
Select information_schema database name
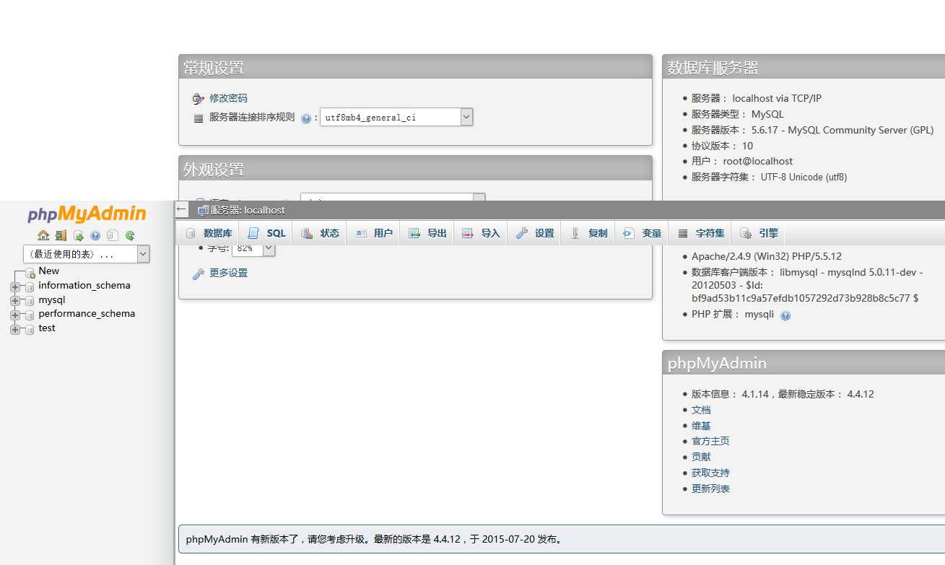tap(84, 285)
